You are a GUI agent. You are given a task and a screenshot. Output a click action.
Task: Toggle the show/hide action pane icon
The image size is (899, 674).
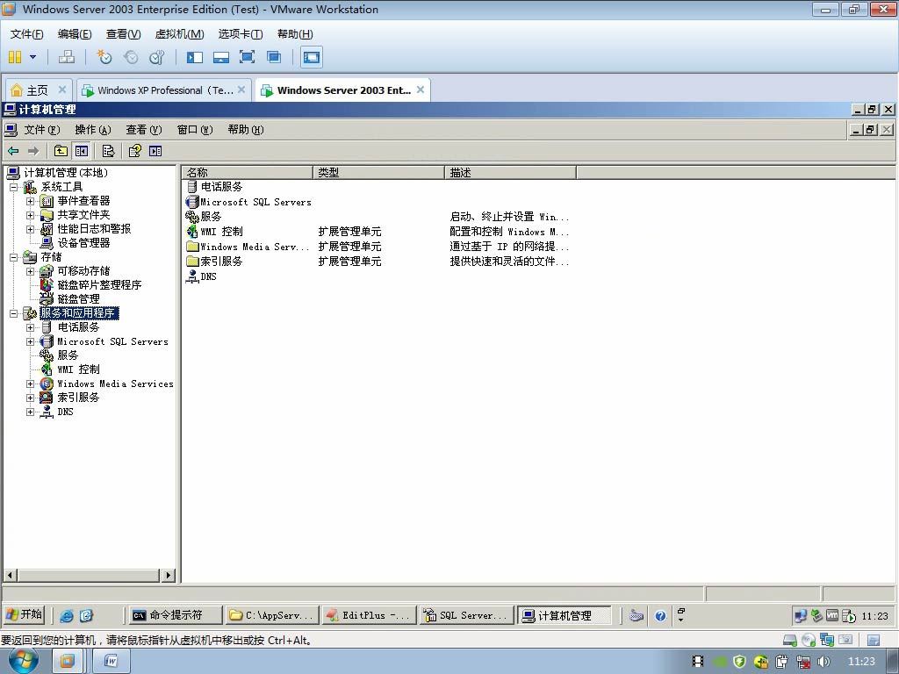(x=155, y=151)
